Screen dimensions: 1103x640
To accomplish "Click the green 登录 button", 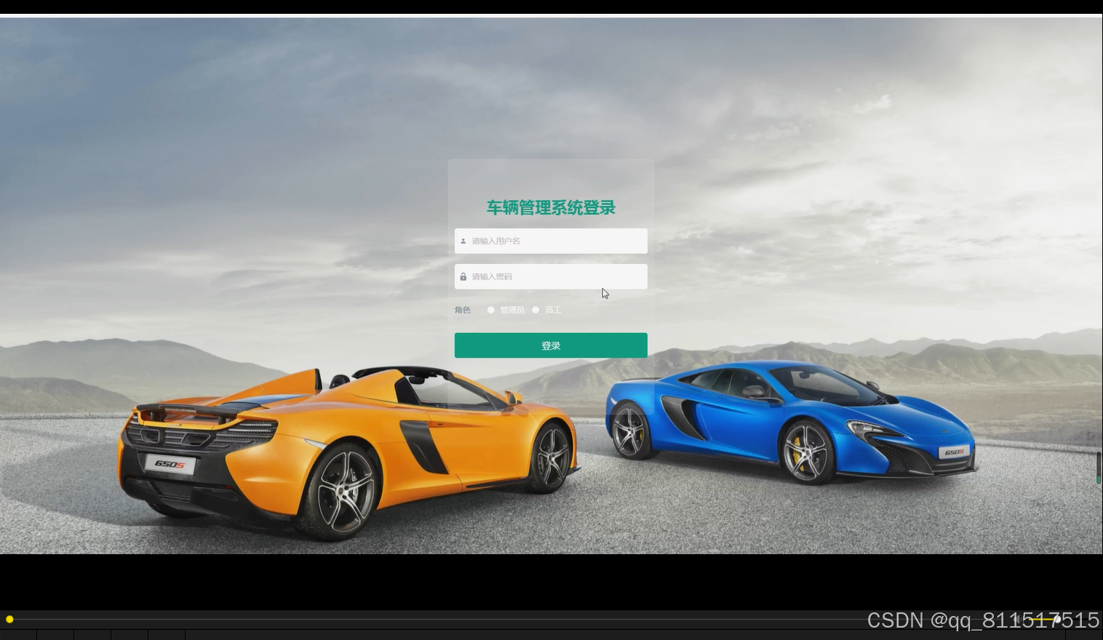I will tap(551, 345).
